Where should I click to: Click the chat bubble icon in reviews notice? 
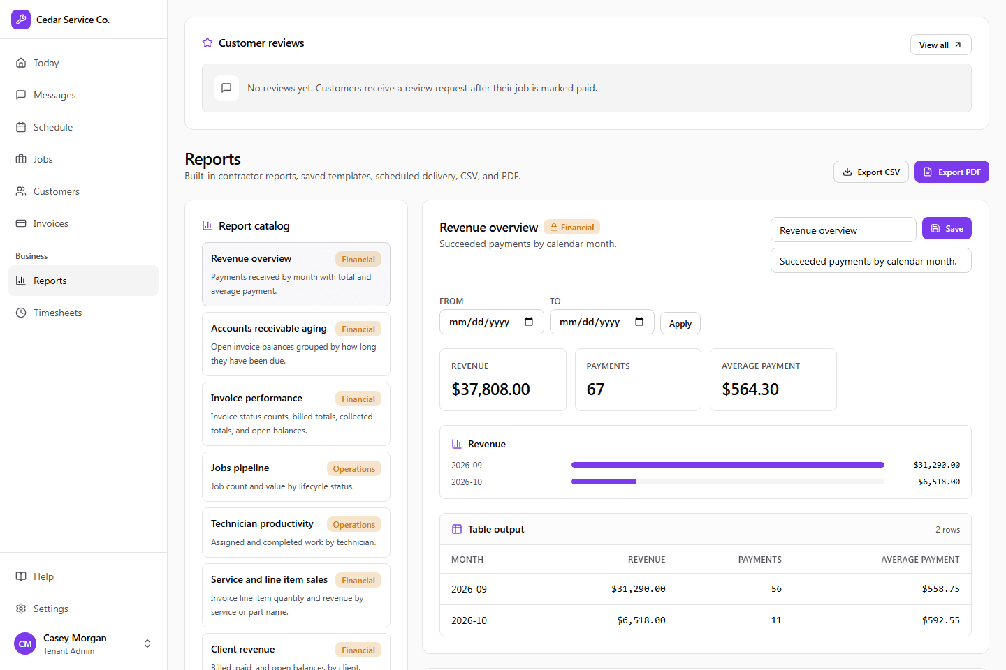click(x=226, y=88)
